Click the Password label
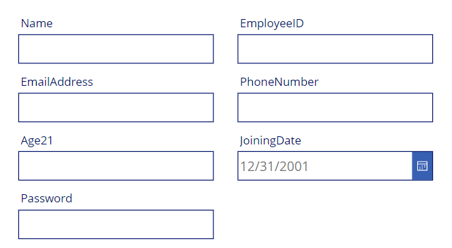Screen dimensions: 452x248 [x=46, y=198]
